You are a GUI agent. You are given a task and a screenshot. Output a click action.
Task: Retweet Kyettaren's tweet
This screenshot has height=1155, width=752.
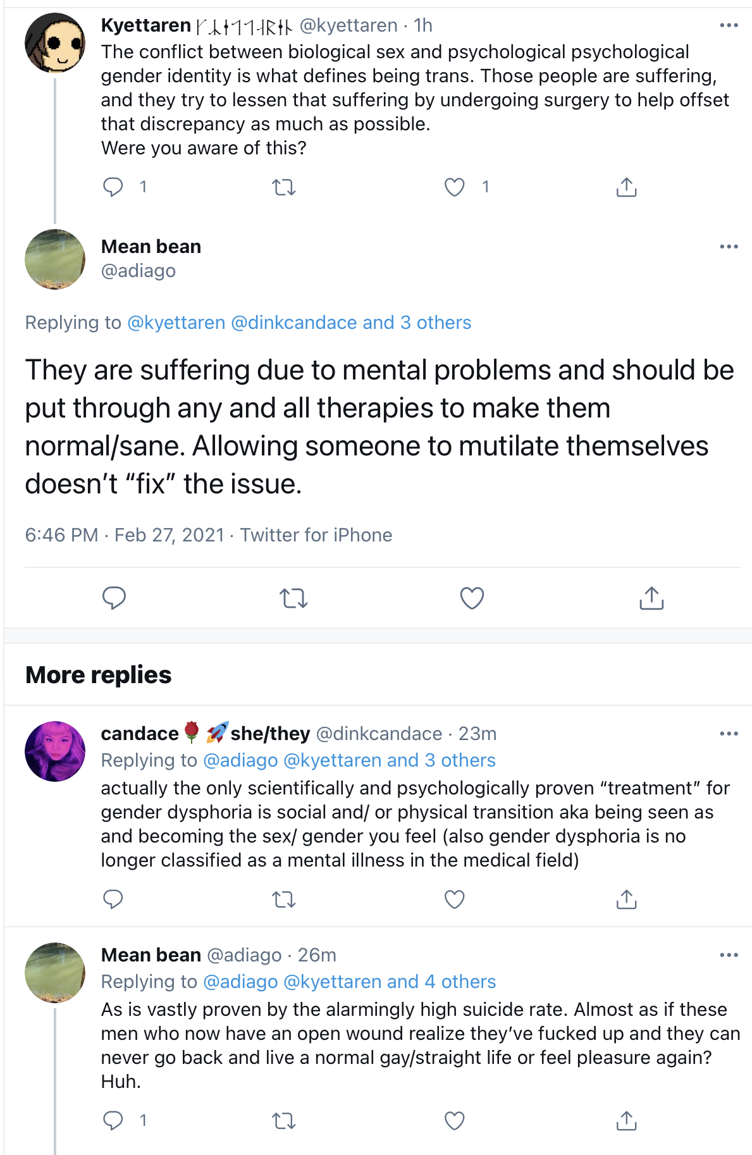[284, 187]
